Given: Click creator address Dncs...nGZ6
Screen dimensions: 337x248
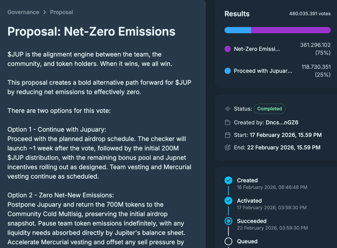Looking at the screenshot, I should [x=281, y=122].
